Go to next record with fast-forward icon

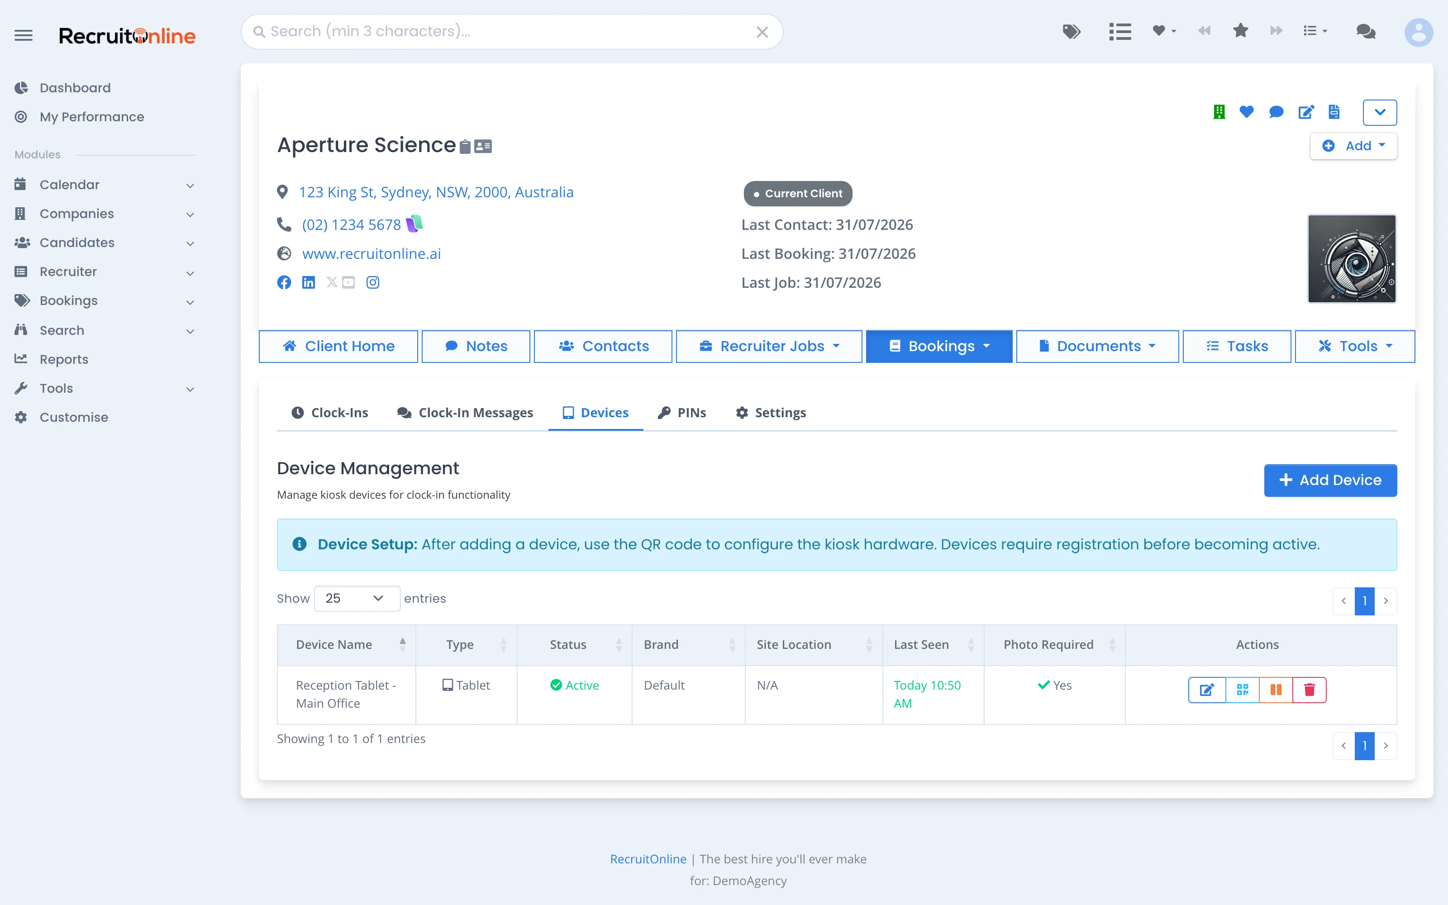(1276, 30)
